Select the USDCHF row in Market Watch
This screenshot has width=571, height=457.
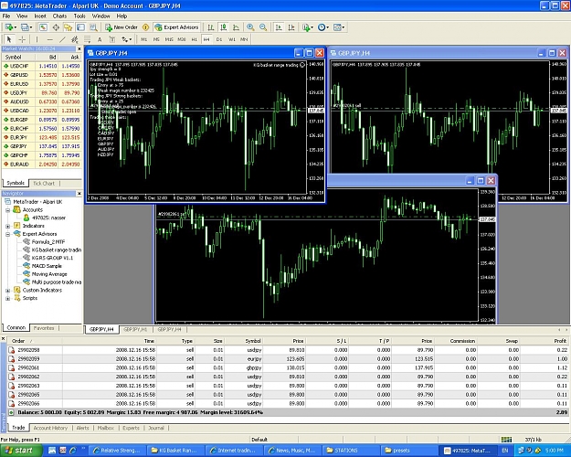pyautogui.click(x=42, y=66)
